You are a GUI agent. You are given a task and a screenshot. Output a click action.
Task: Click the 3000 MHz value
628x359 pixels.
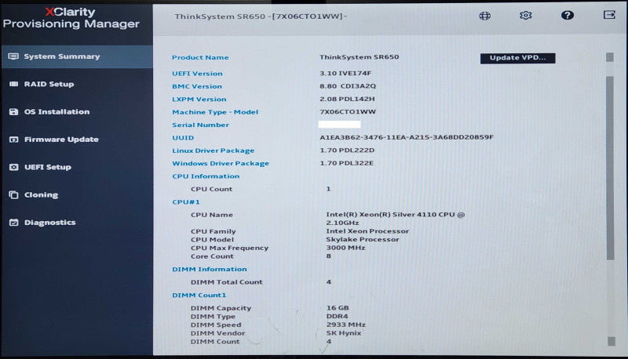(345, 248)
